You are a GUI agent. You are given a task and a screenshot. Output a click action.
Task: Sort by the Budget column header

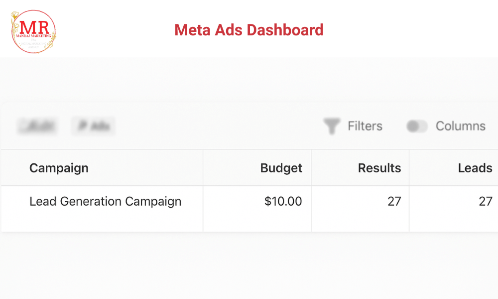pos(281,168)
